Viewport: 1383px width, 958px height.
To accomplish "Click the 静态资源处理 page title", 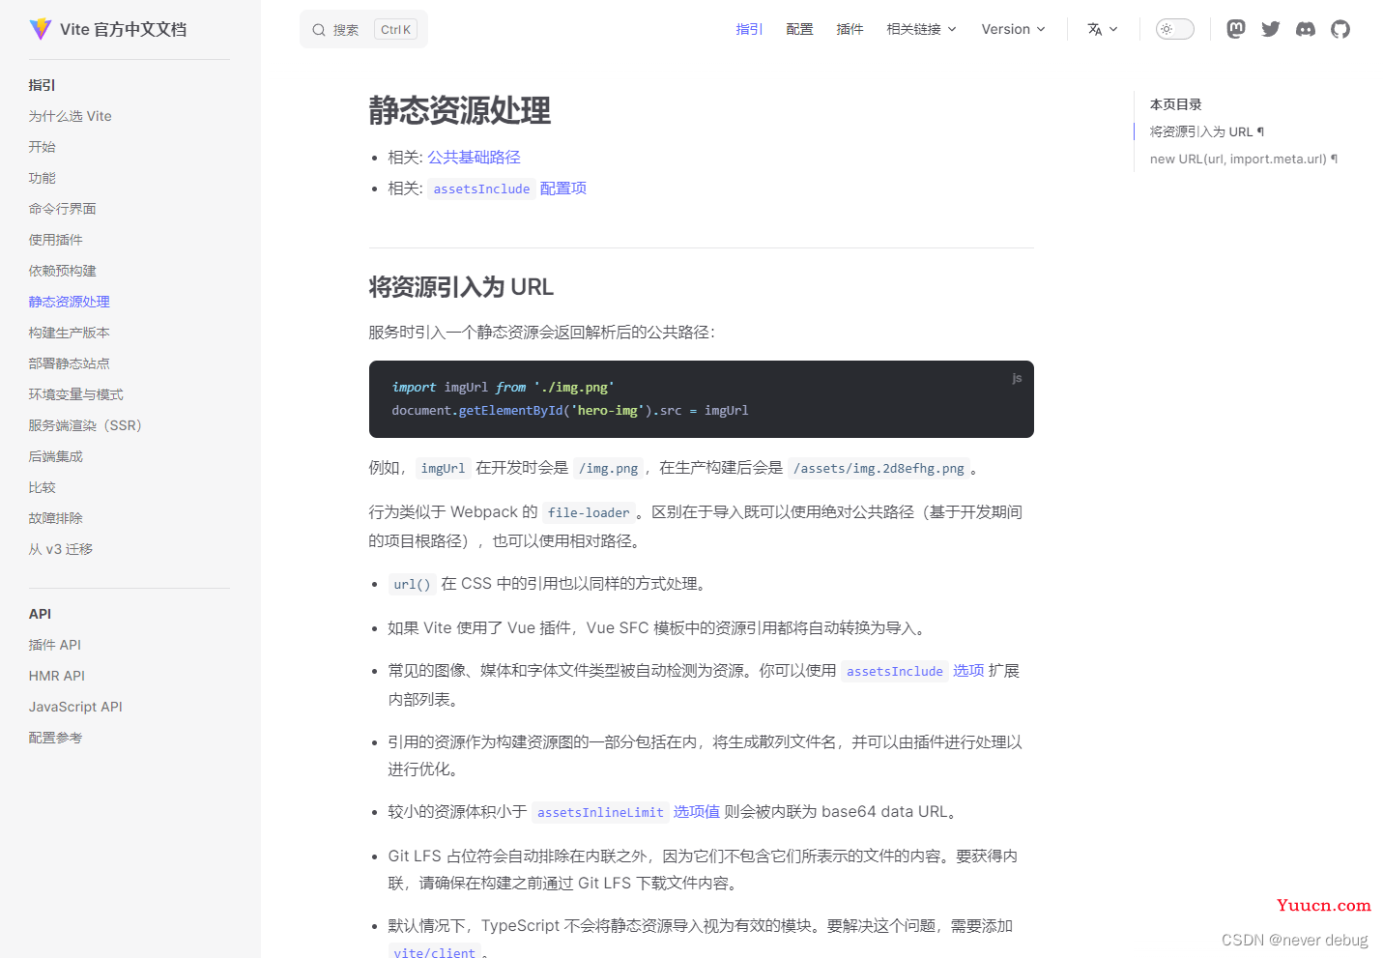I will pyautogui.click(x=460, y=110).
